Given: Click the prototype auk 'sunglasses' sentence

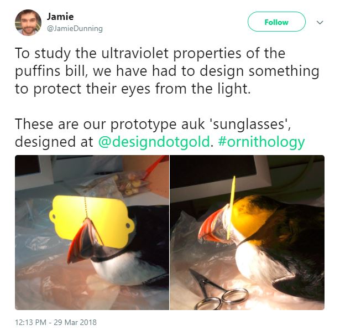Looking at the screenshot, I should tap(153, 124).
